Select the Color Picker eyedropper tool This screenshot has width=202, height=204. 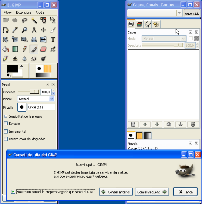tap(15, 30)
